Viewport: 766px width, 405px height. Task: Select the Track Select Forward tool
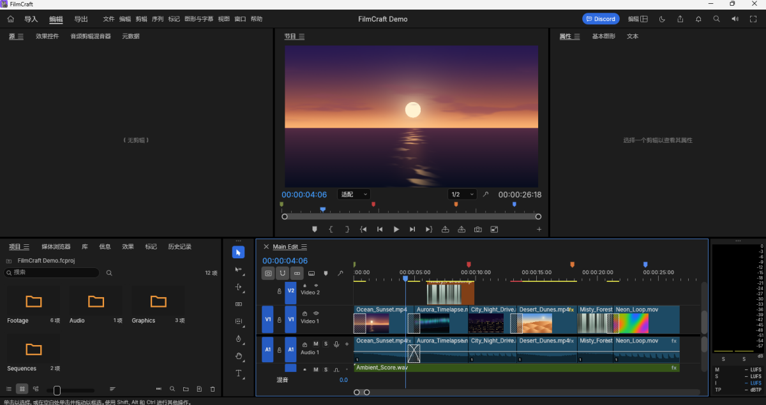(238, 270)
